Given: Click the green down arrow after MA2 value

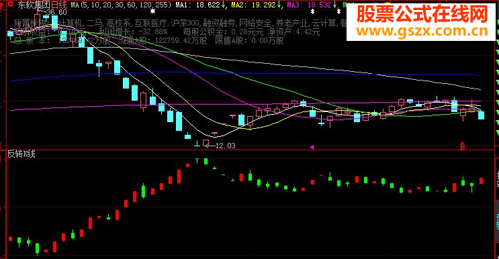Looking at the screenshot, I should (279, 5).
